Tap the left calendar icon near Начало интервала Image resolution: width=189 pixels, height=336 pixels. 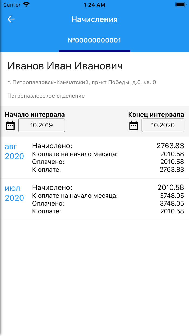click(10, 125)
